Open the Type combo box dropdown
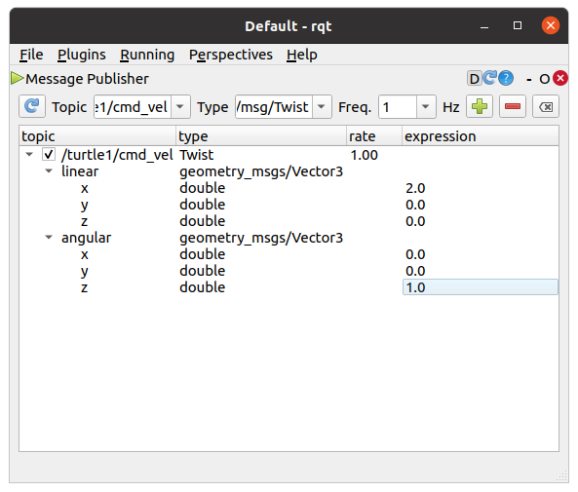 322,107
